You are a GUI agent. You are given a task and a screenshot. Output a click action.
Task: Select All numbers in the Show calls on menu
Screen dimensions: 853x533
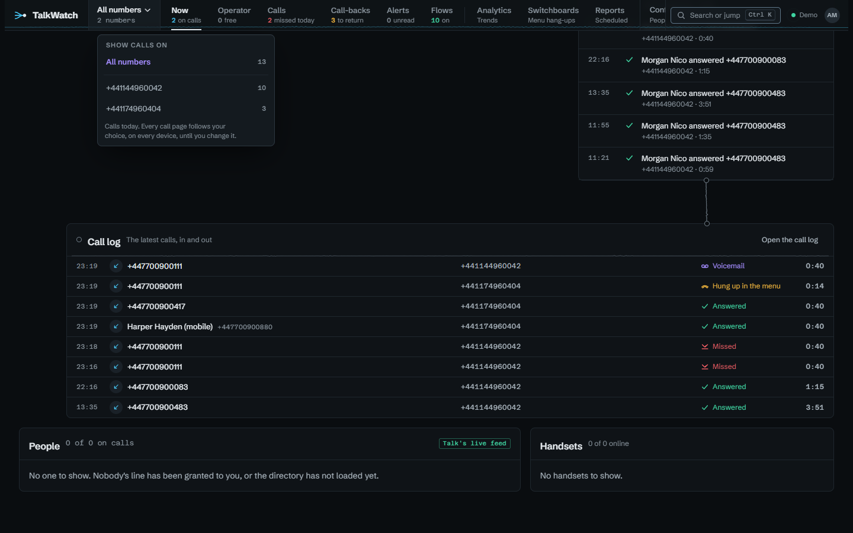[186, 62]
